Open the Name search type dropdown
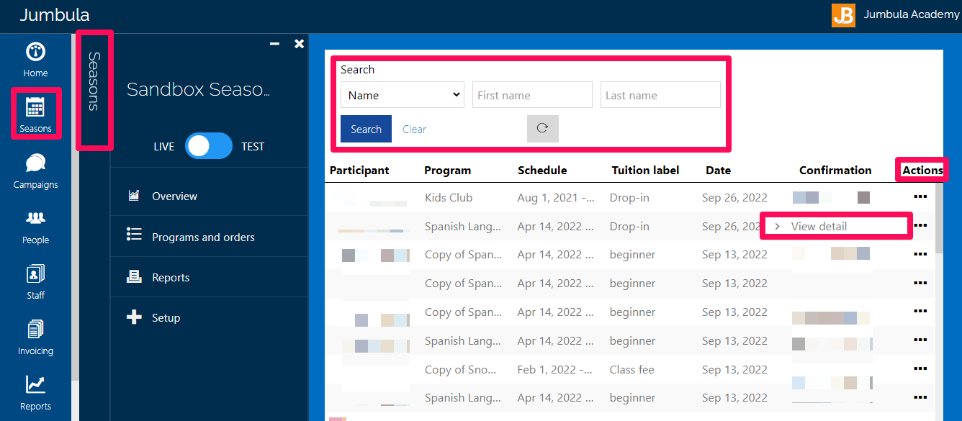Viewport: 962px width, 421px height. 403,95
